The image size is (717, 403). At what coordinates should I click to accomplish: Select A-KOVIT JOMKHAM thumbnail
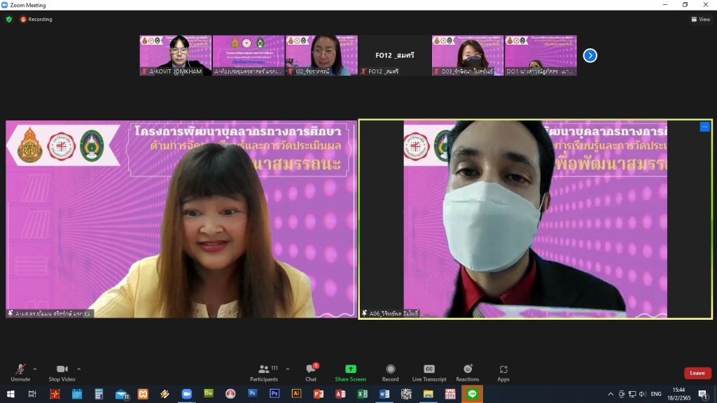coord(176,55)
